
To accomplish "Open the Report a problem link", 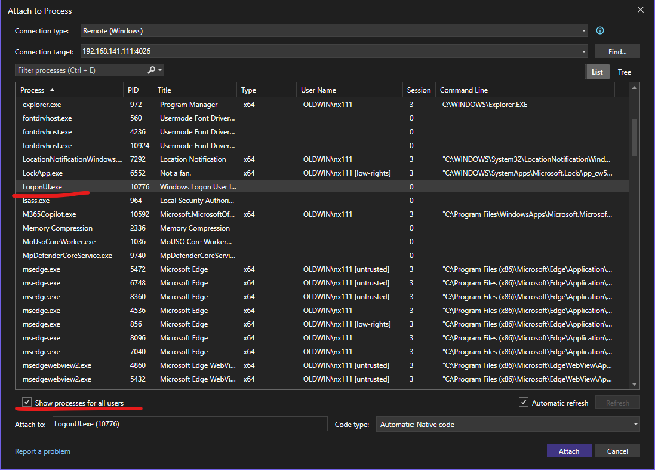I will point(42,451).
